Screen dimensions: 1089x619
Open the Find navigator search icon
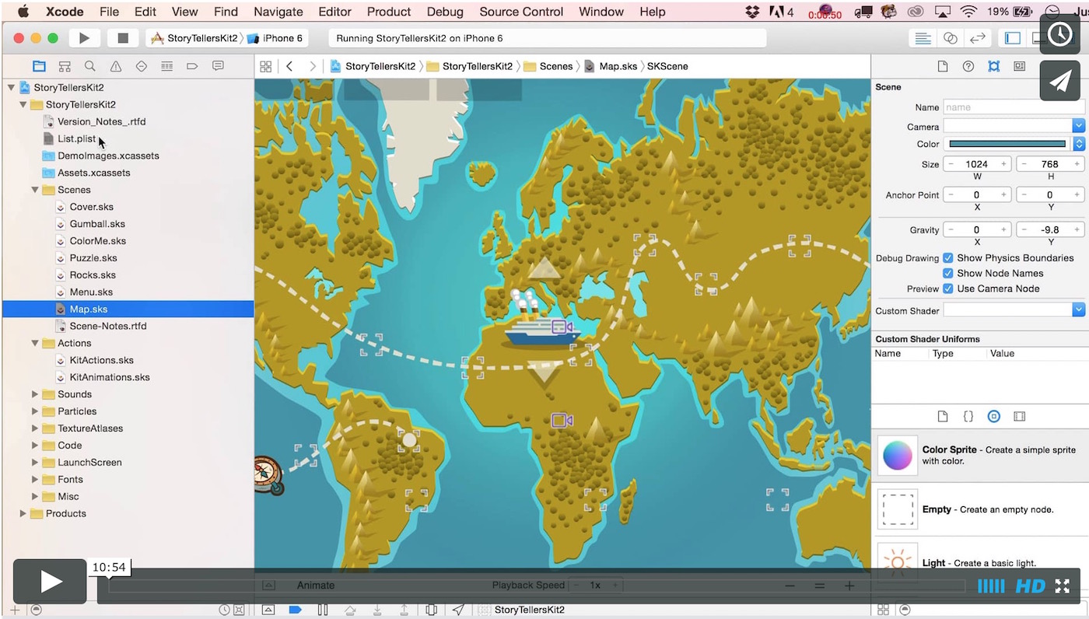[x=90, y=66]
